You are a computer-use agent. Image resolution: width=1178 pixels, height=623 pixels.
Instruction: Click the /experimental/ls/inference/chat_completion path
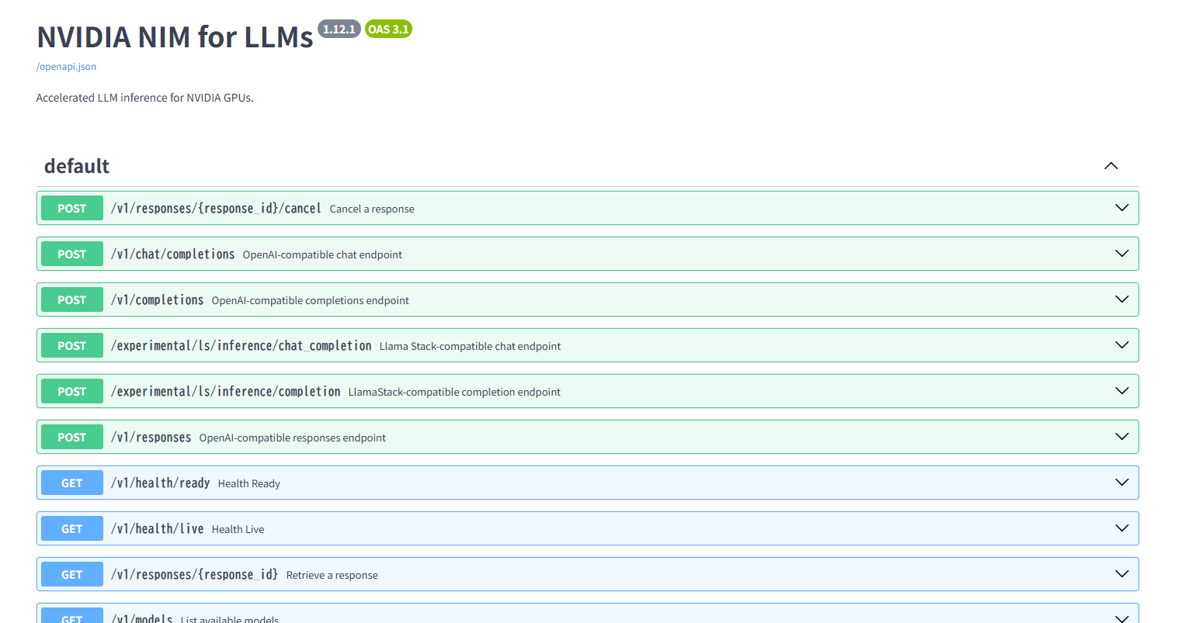click(x=241, y=345)
